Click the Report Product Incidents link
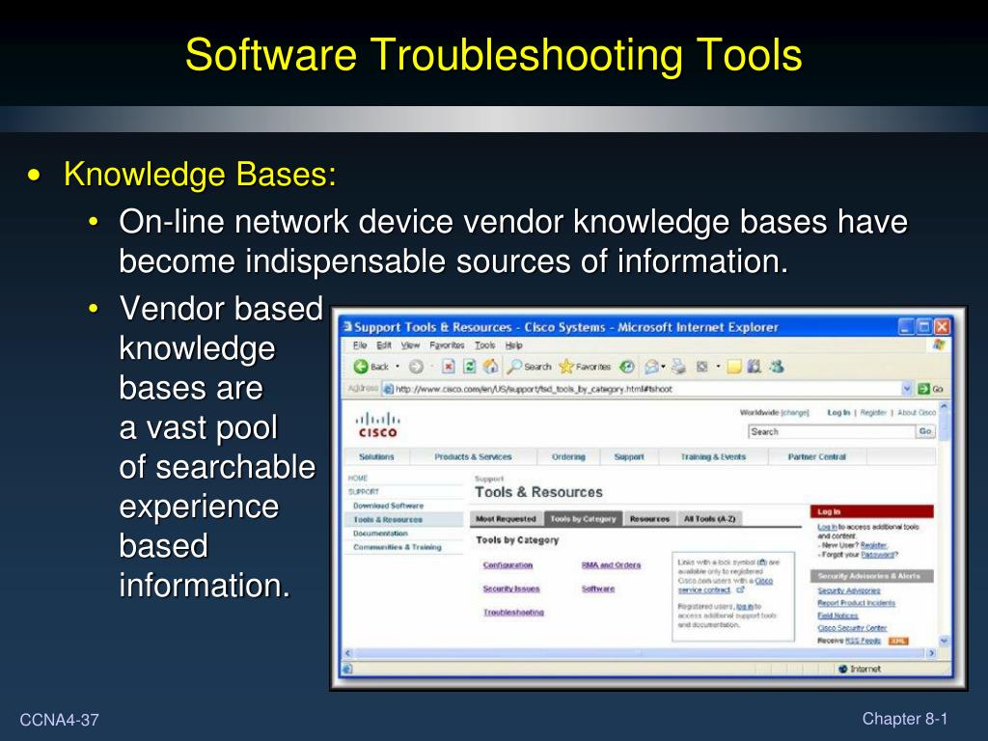The image size is (988, 741). pyautogui.click(x=856, y=603)
